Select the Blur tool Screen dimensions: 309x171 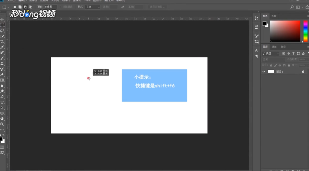click(x=2, y=85)
